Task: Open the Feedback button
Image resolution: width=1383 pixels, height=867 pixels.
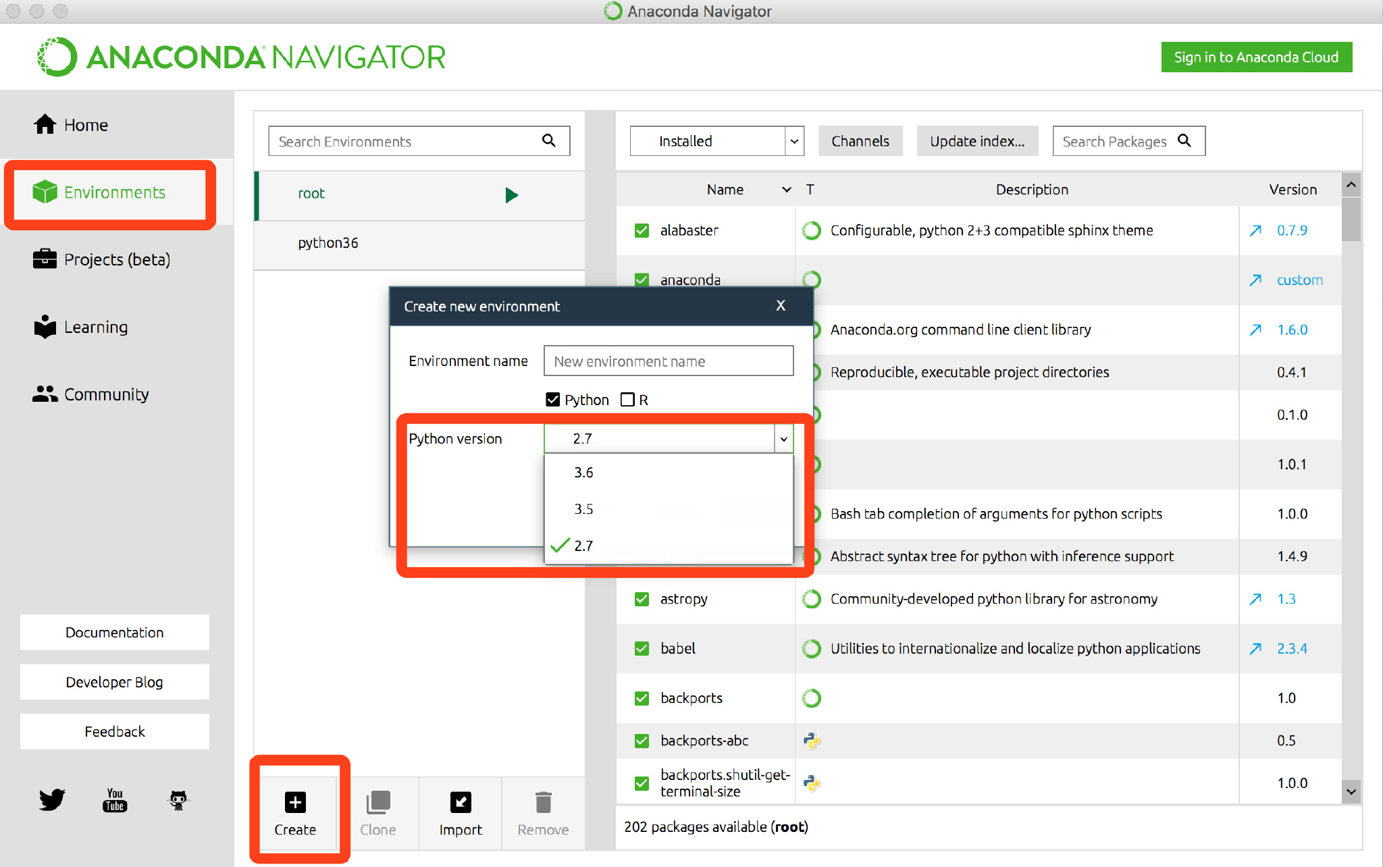Action: (x=115, y=732)
